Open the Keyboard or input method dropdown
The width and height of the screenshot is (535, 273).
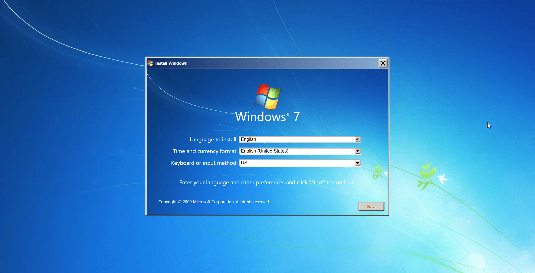pos(357,163)
